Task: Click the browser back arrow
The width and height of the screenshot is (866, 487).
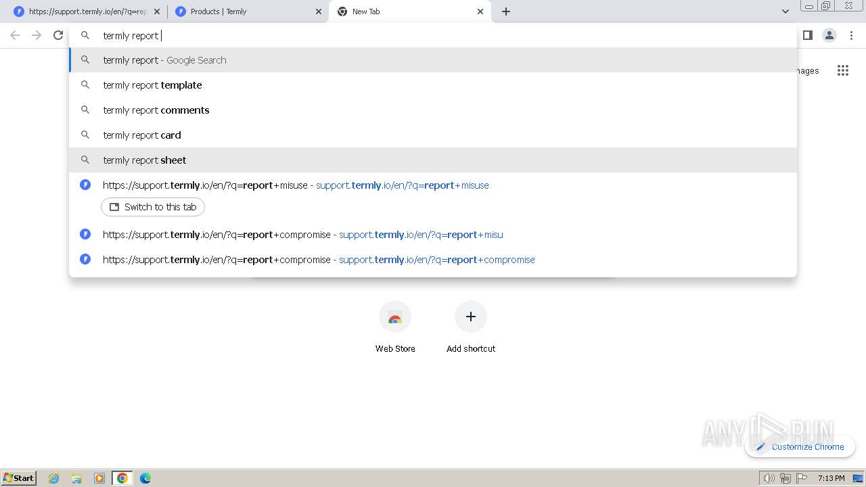Action: click(x=15, y=35)
